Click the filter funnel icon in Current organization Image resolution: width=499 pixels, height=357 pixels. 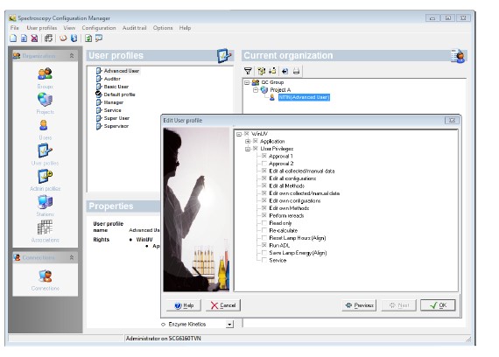pos(248,71)
